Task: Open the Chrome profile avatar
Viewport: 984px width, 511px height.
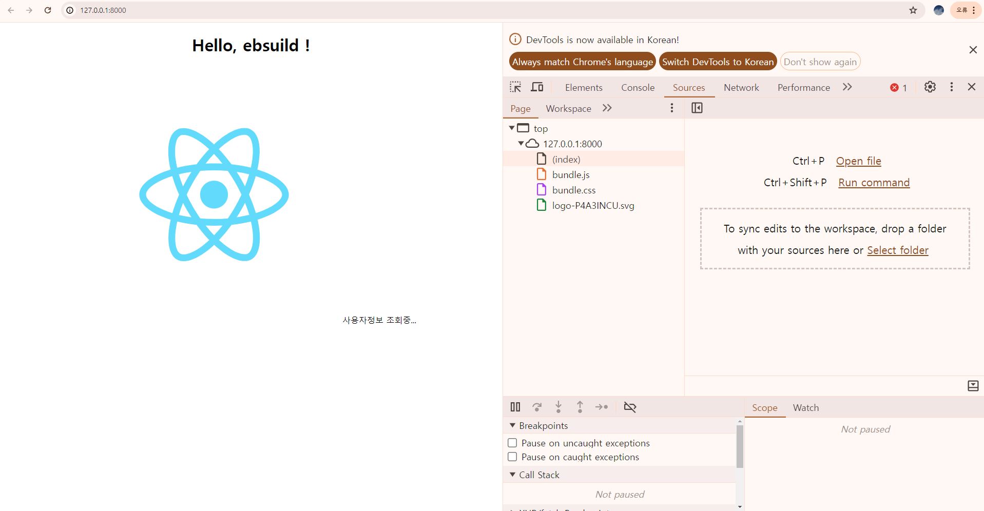Action: [939, 10]
